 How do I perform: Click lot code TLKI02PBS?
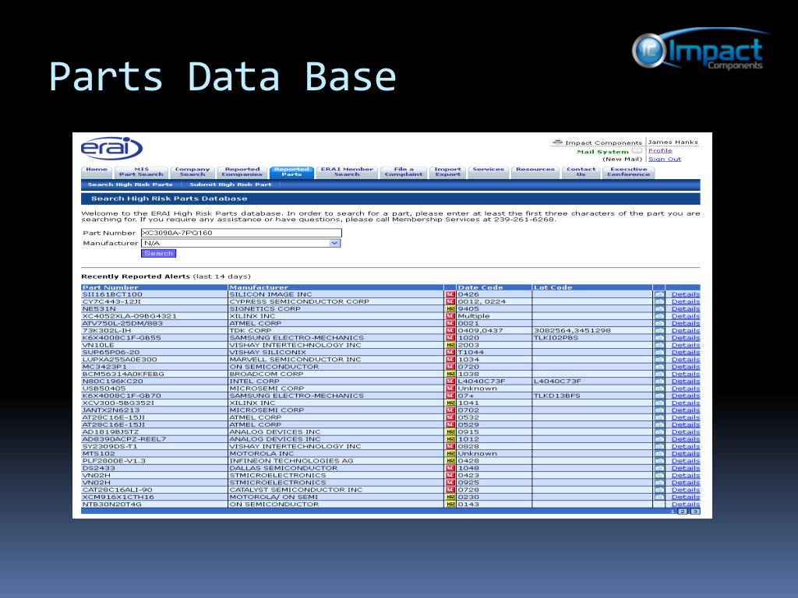(556, 338)
